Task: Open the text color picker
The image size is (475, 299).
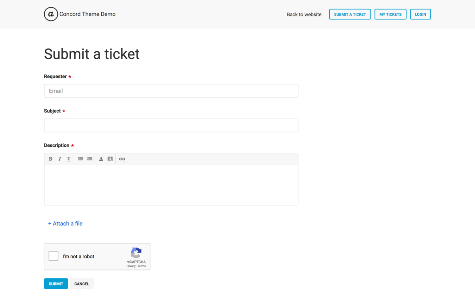Action: point(101,159)
